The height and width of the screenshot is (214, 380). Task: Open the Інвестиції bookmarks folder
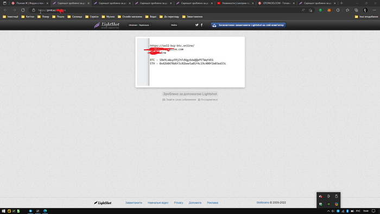point(10,17)
